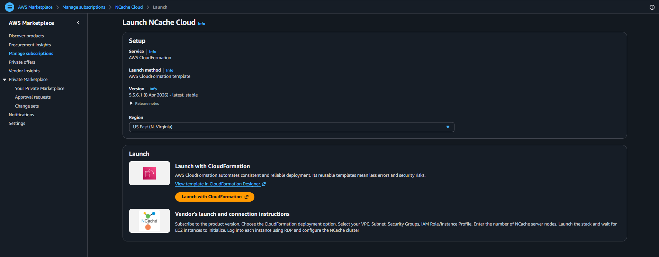Image resolution: width=659 pixels, height=257 pixels.
Task: Open Settings in sidebar
Action: click(17, 123)
